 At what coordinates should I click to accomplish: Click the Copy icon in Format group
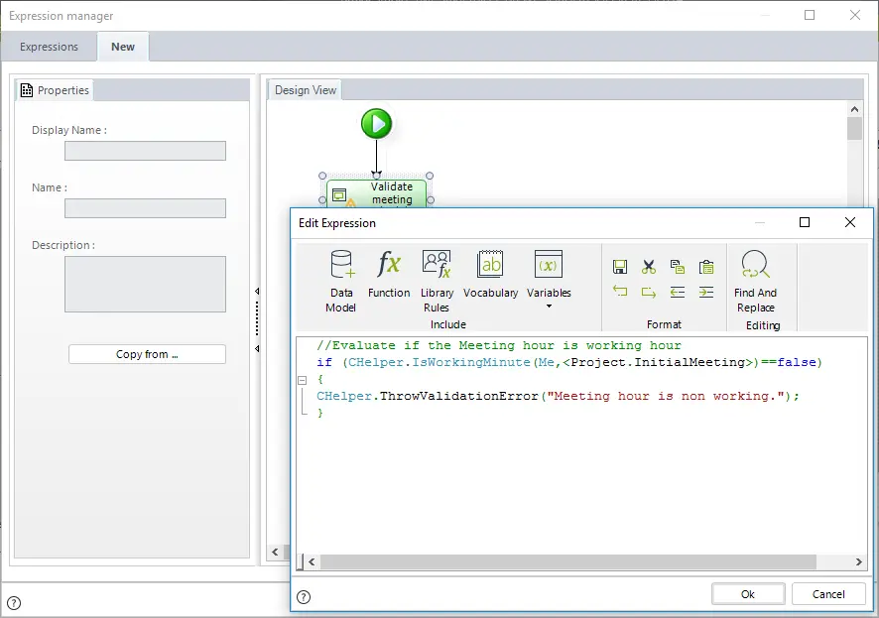[x=678, y=267]
